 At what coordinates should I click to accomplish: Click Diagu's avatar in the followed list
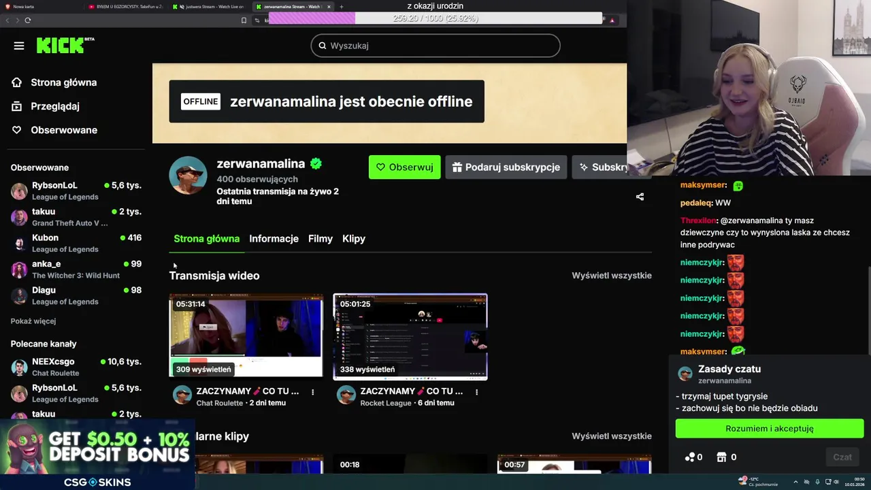19,295
